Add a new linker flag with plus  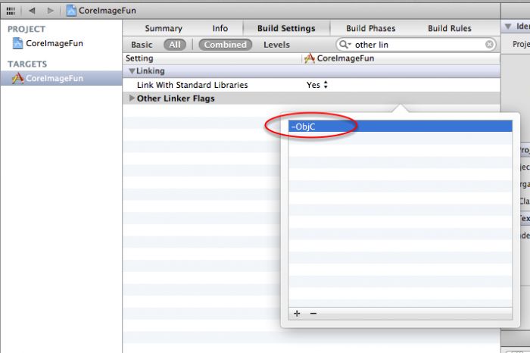(297, 314)
